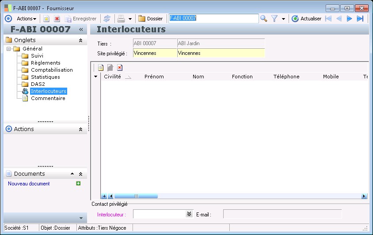The width and height of the screenshot is (373, 235).
Task: Collapse the Actions panel section
Action: [80, 129]
